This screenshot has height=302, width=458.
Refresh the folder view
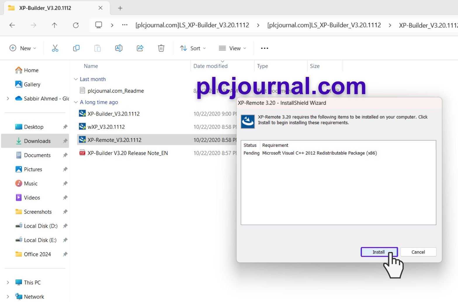[x=76, y=25]
